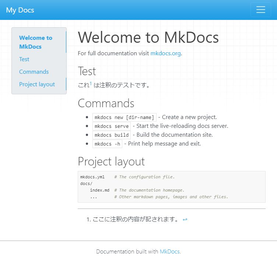Click the Test section heading
Image resolution: width=277 pixels, height=259 pixels.
click(x=87, y=71)
